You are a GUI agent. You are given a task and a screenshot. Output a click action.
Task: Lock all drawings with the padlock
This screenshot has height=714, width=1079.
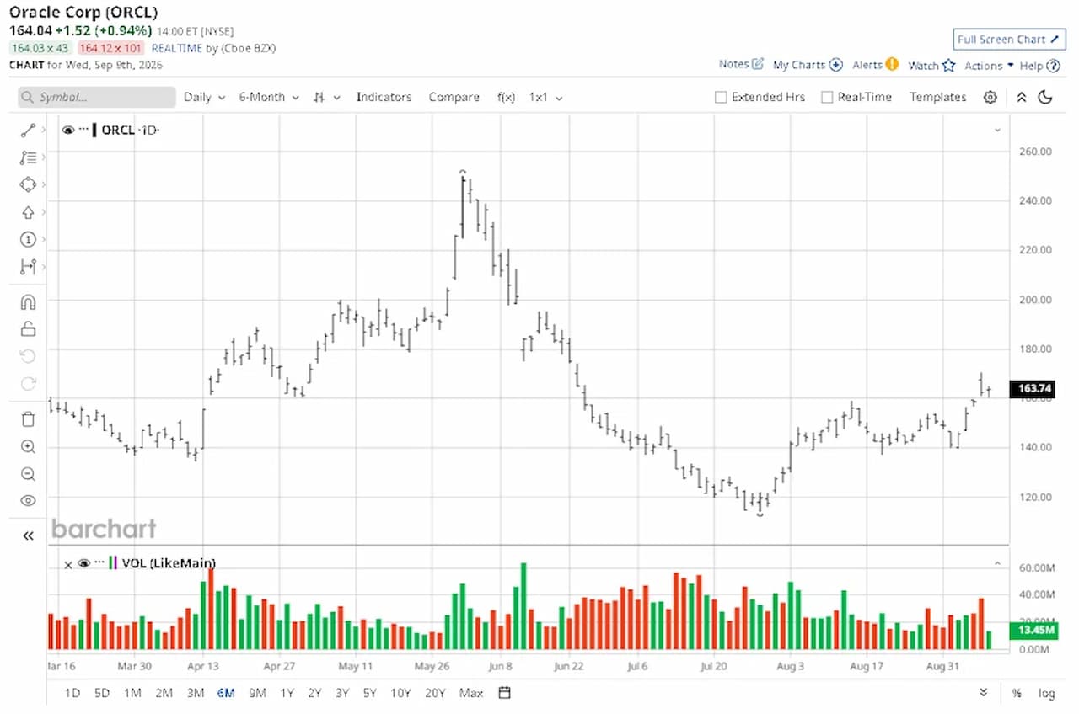coord(28,328)
